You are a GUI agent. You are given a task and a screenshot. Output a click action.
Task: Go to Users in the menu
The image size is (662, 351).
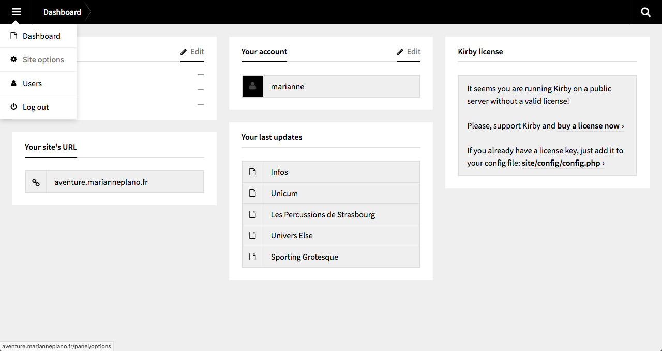click(x=32, y=84)
